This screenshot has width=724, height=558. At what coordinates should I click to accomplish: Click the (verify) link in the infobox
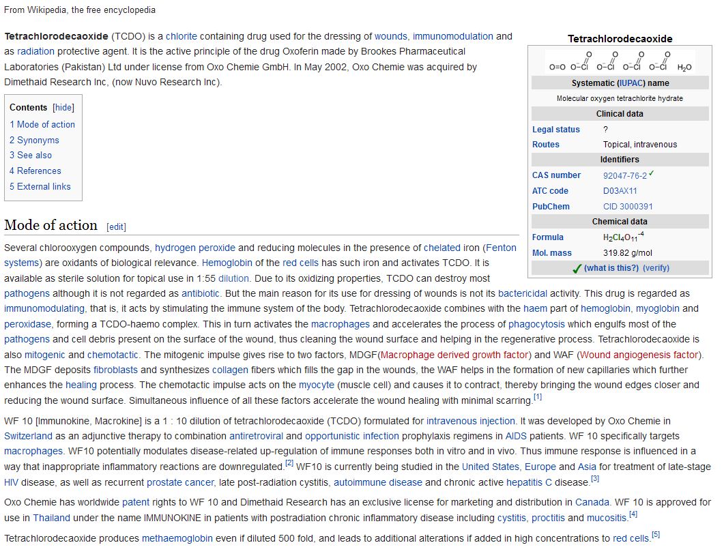click(x=656, y=268)
